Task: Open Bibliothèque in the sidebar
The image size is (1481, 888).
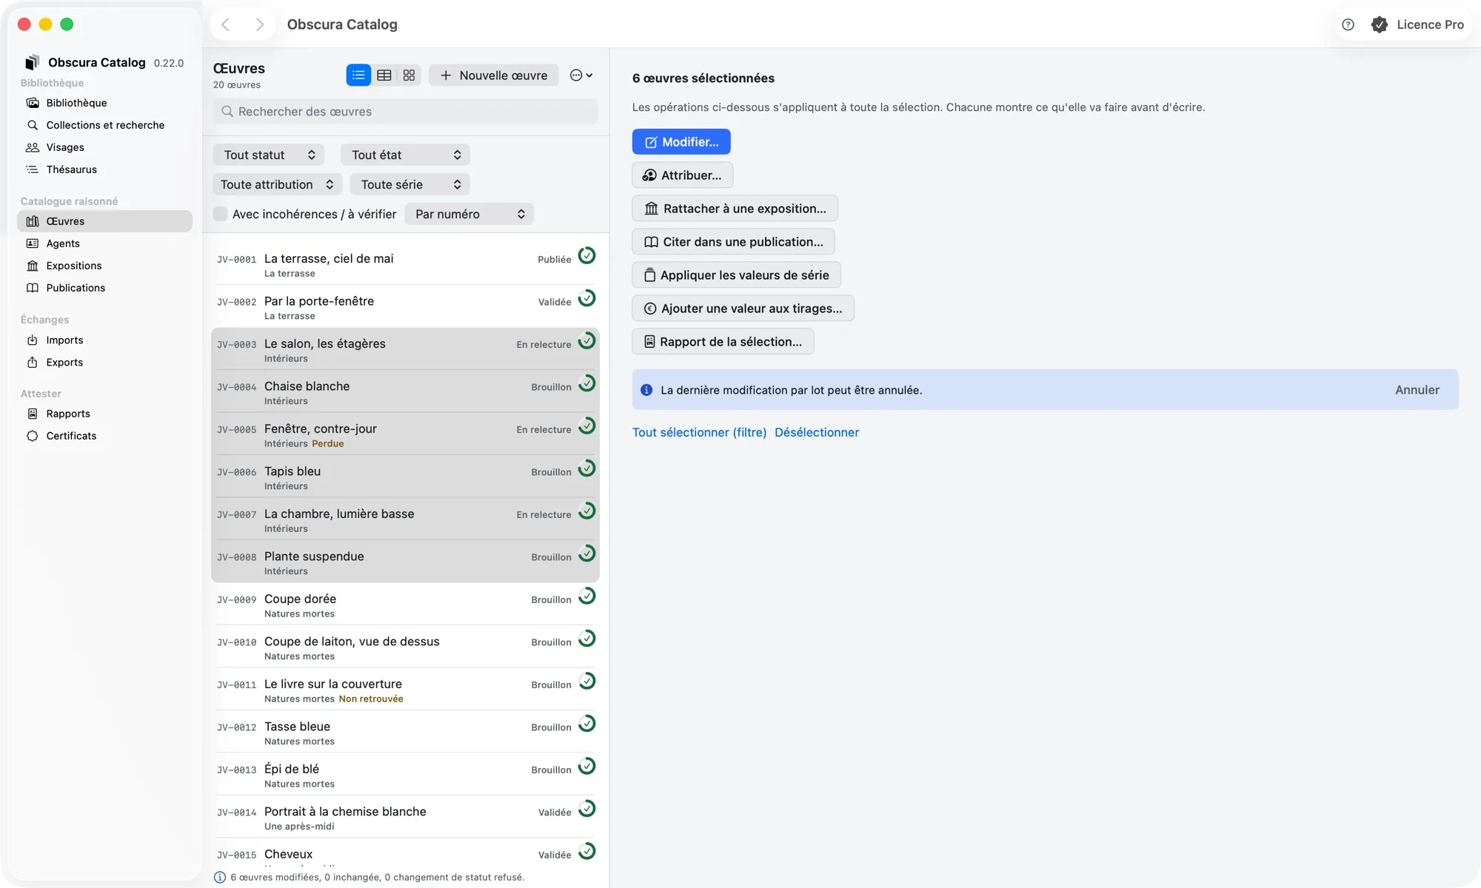Action: pos(104,103)
